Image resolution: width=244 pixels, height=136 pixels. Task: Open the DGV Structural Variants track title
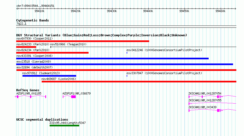click(102, 35)
